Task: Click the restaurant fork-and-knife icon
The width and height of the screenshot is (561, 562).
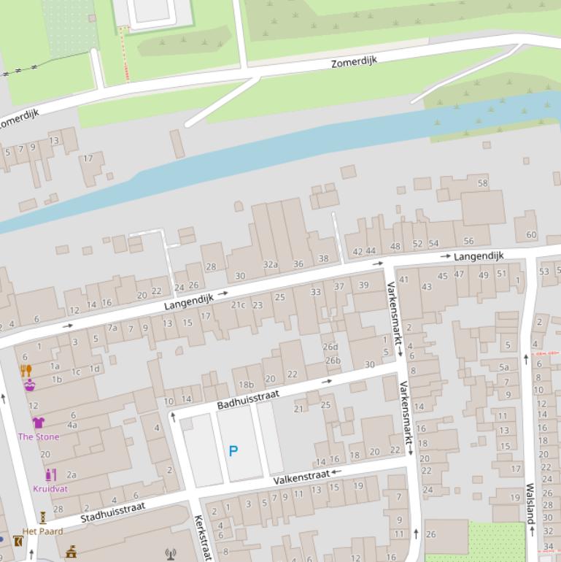Action: [x=26, y=370]
